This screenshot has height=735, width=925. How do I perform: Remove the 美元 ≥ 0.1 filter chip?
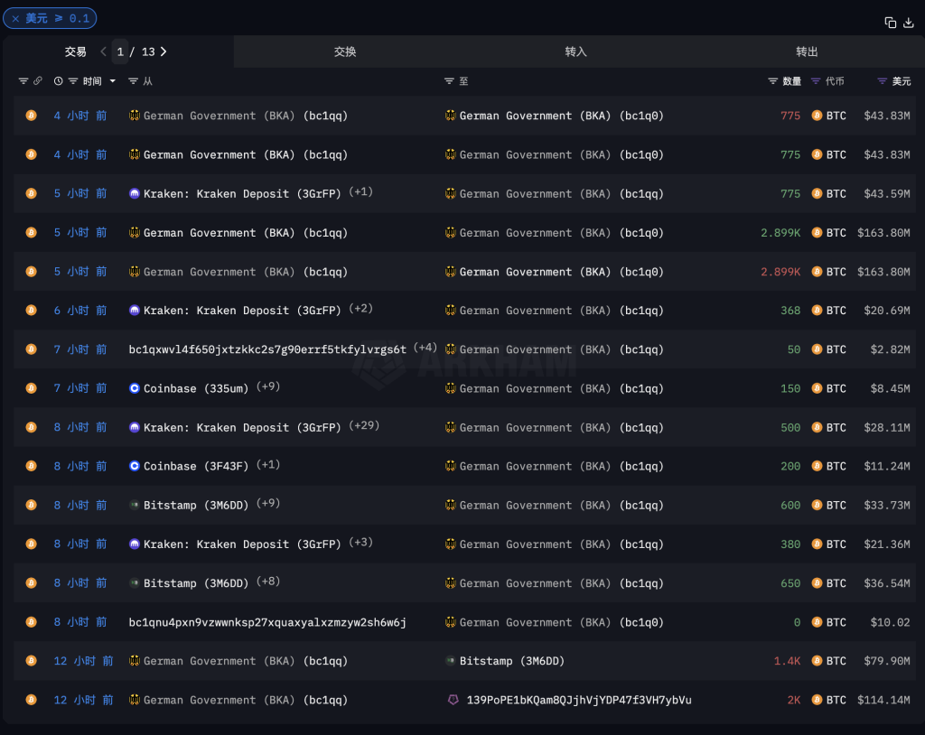pyautogui.click(x=15, y=18)
